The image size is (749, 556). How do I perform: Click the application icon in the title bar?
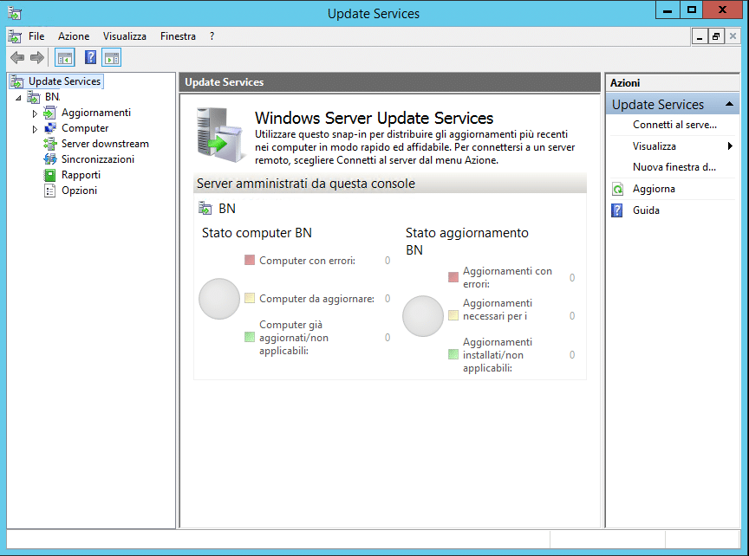click(15, 13)
